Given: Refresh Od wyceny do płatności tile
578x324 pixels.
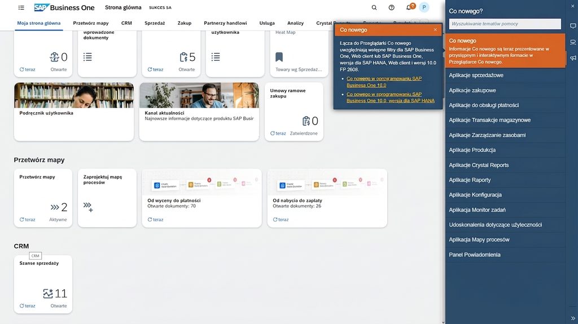Looking at the screenshot, I should tap(156, 219).
